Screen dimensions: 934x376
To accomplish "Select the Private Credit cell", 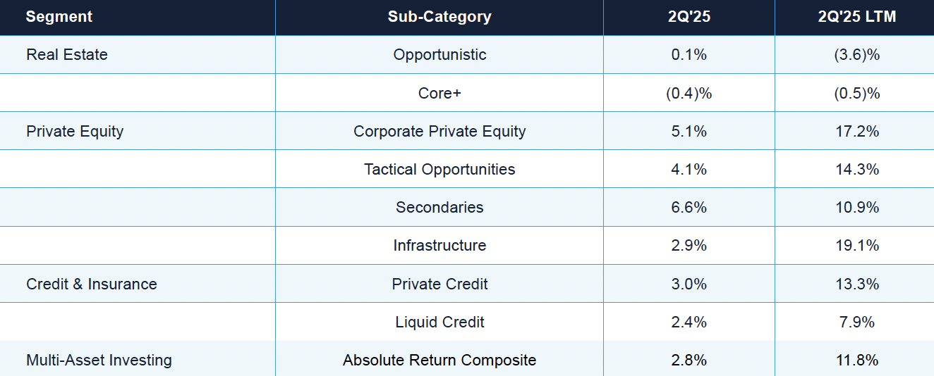I will click(x=439, y=284).
